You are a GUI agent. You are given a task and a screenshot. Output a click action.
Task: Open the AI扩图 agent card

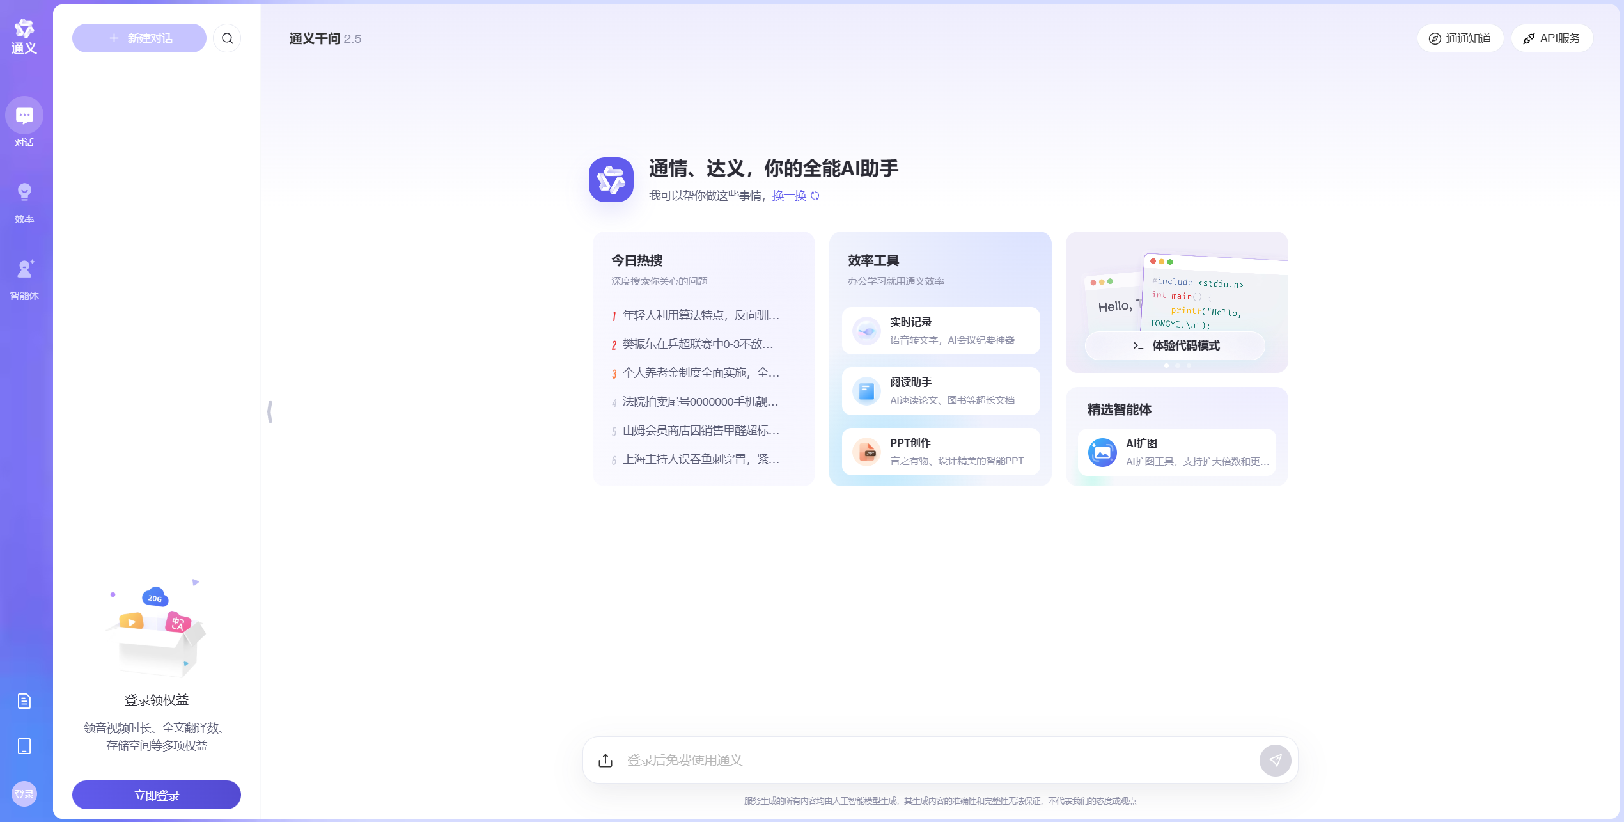pyautogui.click(x=1176, y=452)
